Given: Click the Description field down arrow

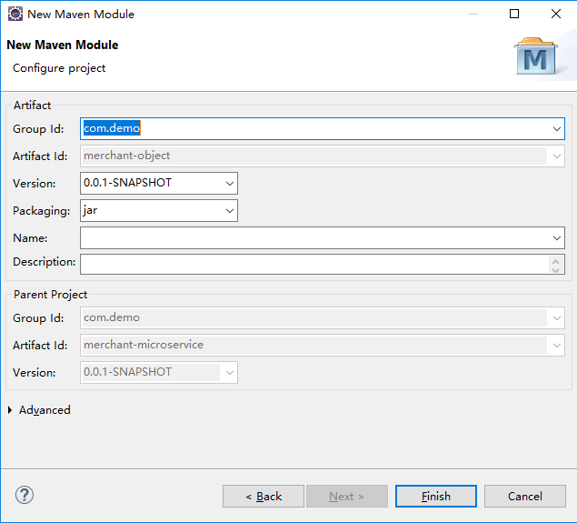Looking at the screenshot, I should (x=556, y=269).
